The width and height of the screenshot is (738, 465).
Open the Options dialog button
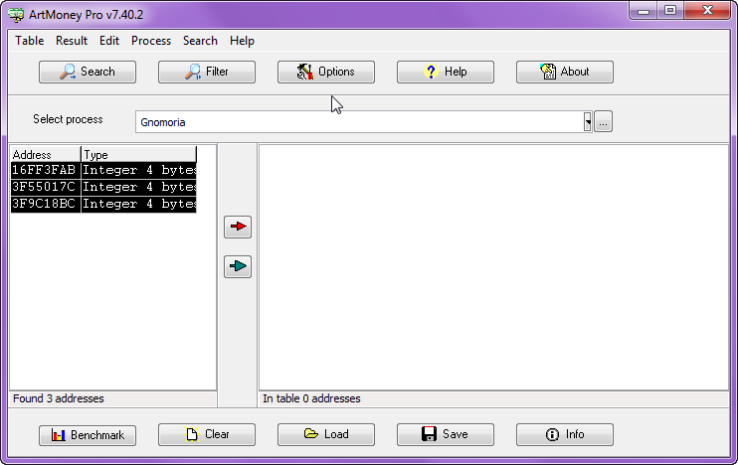[326, 72]
